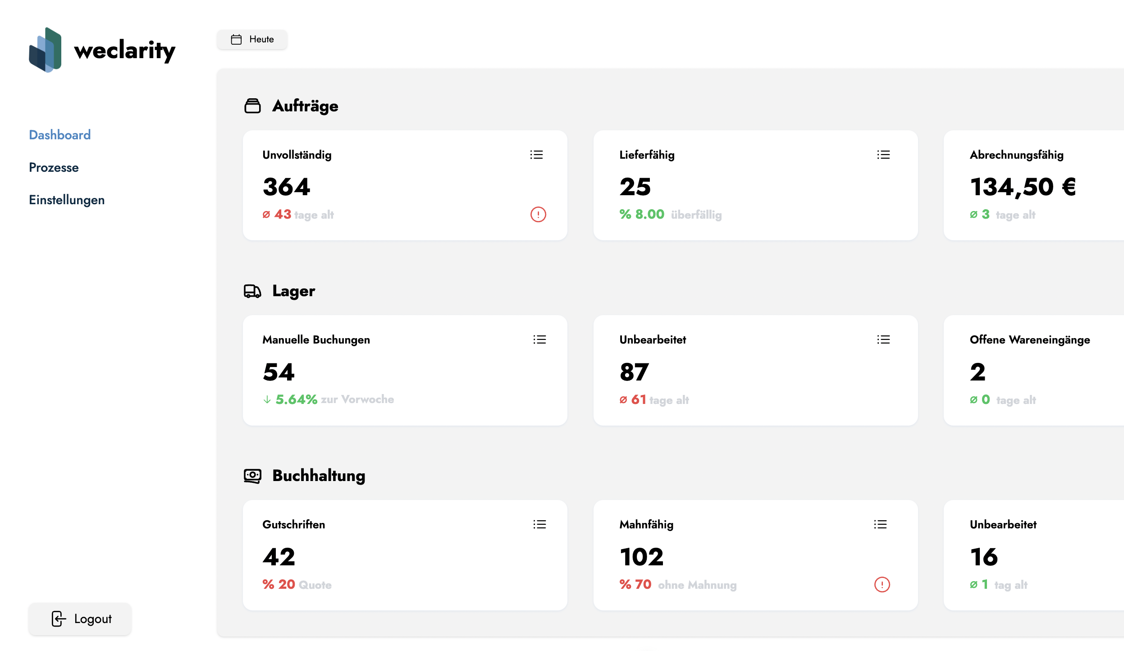This screenshot has width=1124, height=651.
Task: Click the warning icon on the Unvollständig card
Action: (x=537, y=215)
